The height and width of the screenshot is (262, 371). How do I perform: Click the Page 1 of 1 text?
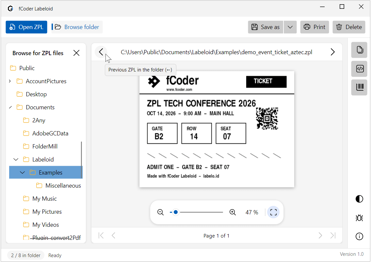(x=216, y=236)
